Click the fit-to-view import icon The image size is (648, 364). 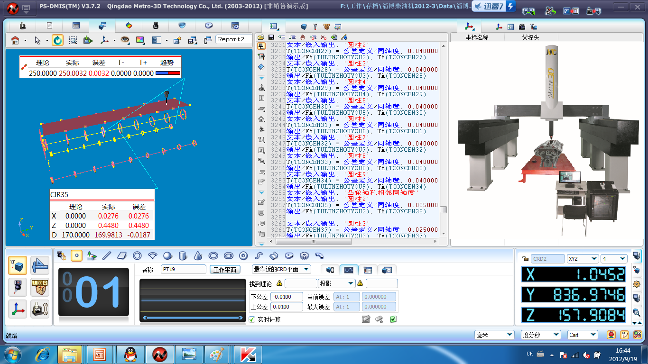[87, 40]
